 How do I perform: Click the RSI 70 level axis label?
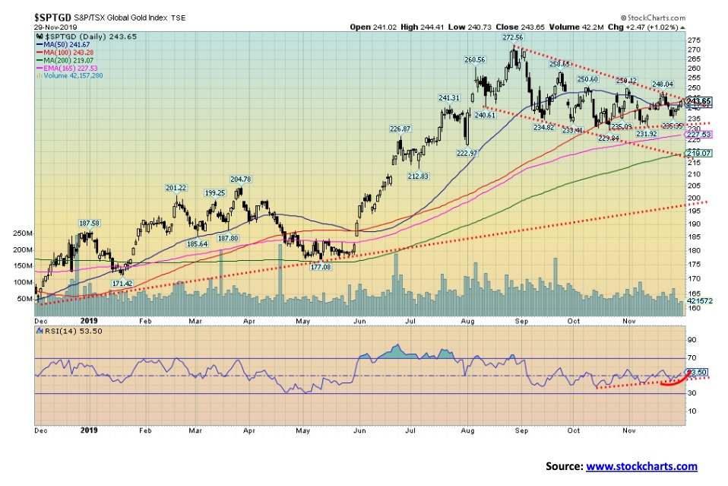(692, 357)
